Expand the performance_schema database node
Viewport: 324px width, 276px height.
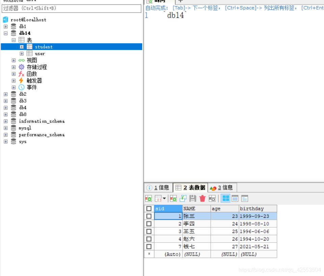pos(6,135)
